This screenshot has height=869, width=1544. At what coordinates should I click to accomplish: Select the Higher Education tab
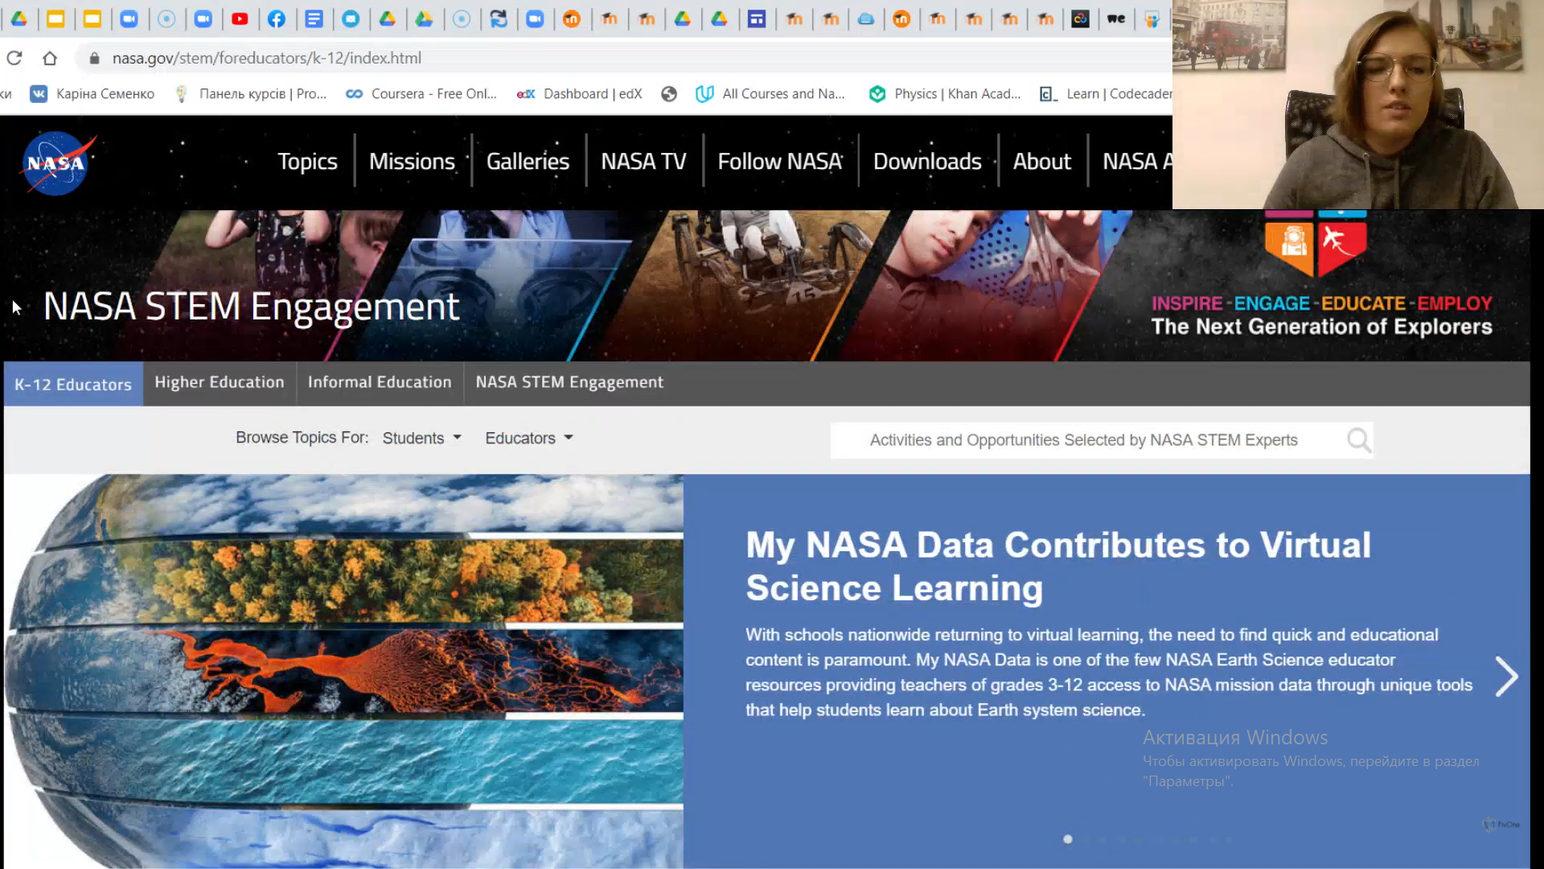pos(220,382)
